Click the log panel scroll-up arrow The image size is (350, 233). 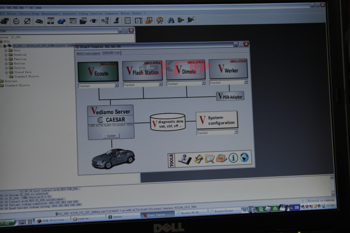click(x=332, y=177)
